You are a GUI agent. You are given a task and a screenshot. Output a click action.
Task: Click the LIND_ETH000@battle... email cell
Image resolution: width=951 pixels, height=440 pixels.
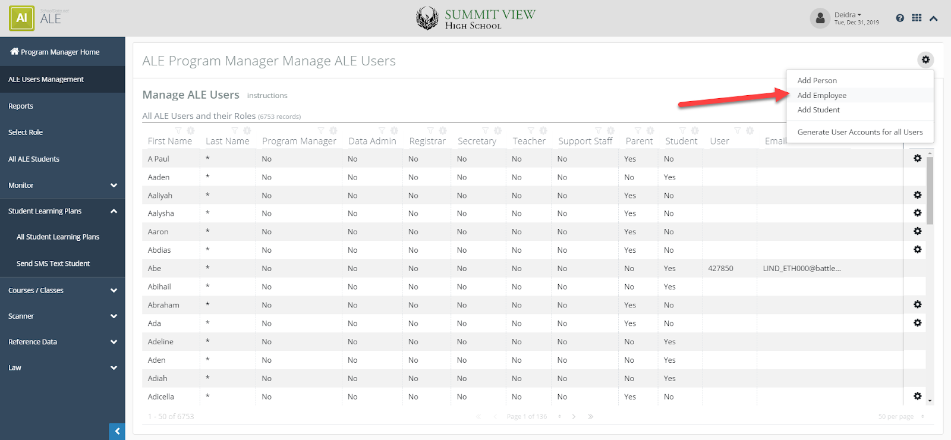[802, 268]
